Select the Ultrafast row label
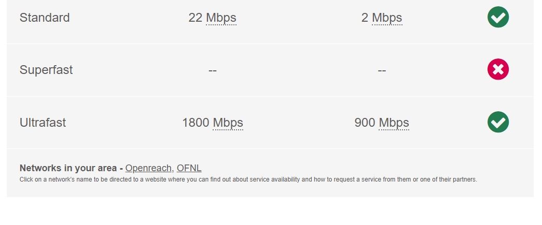Screen dimensions: 542x225 pos(43,123)
